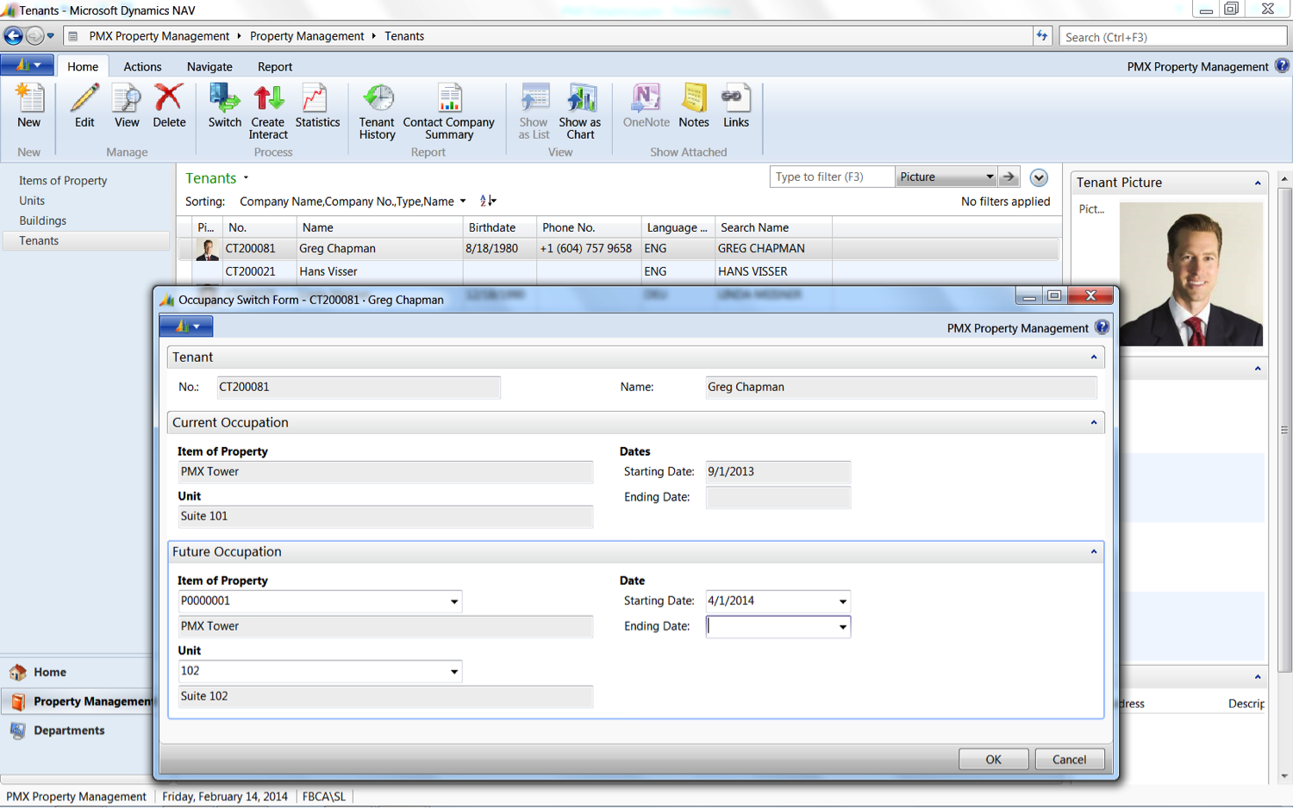Open help in the main ribbon
1293x808 pixels.
coord(1283,65)
